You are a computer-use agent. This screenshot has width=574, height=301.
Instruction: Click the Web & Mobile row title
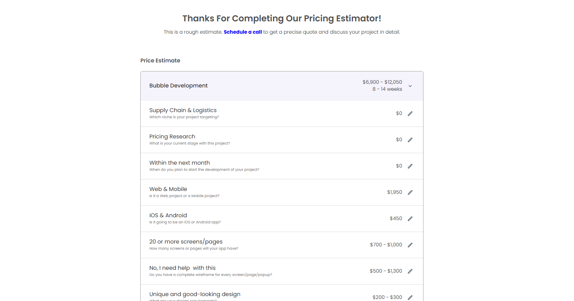168,189
